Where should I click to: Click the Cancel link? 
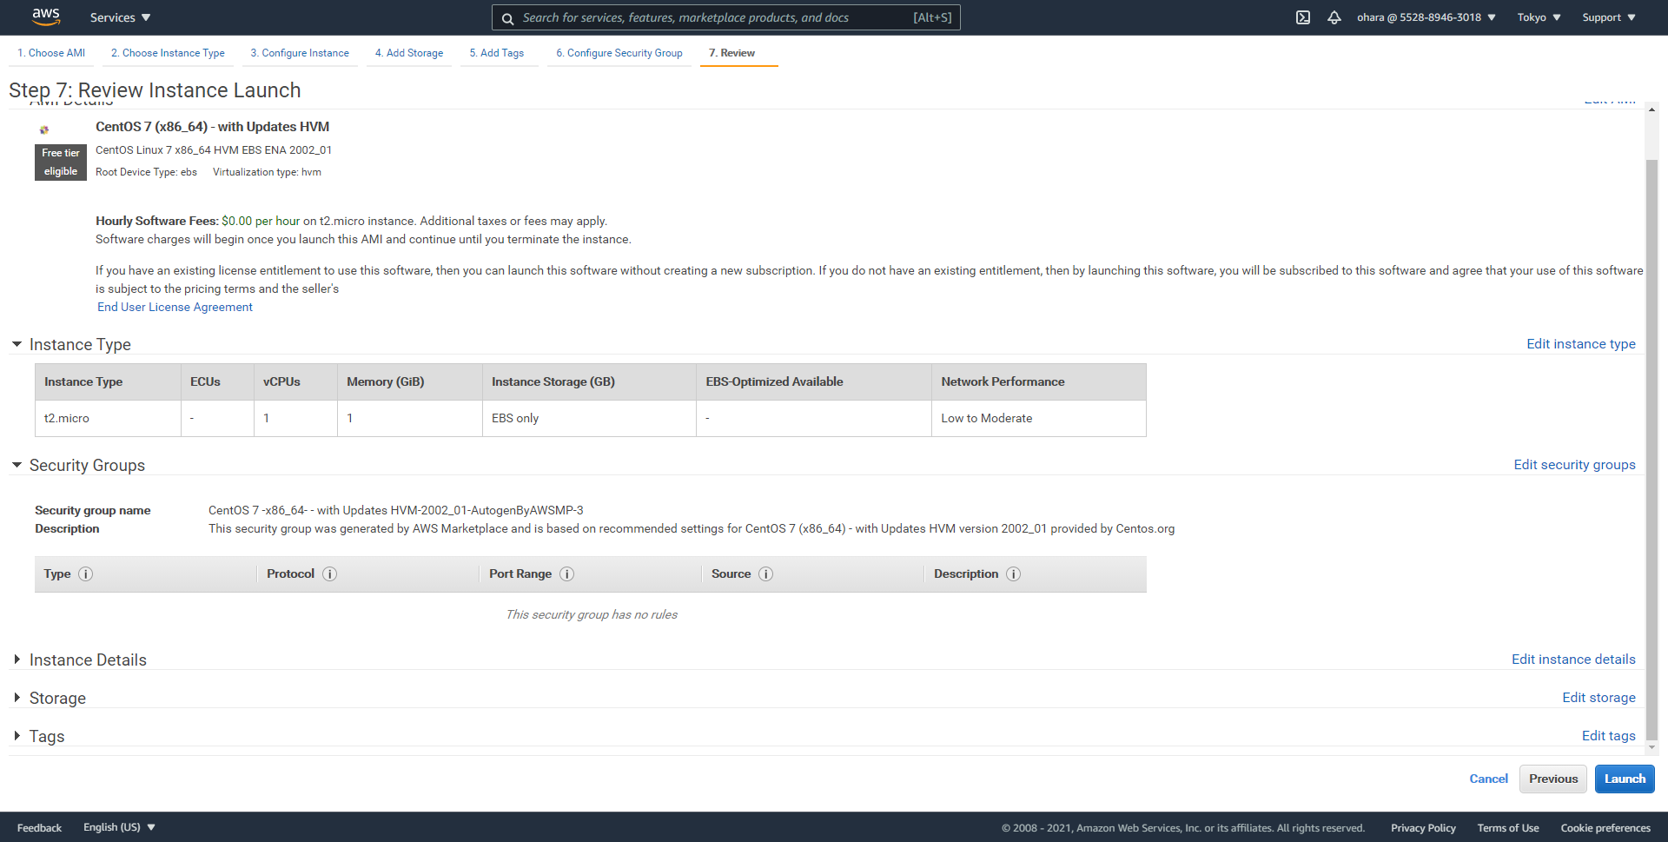coord(1488,779)
